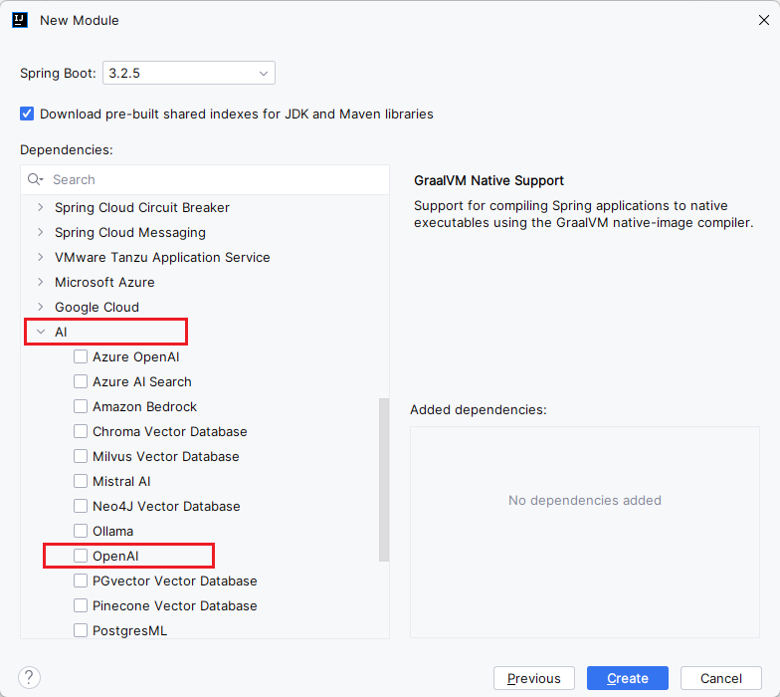Image resolution: width=780 pixels, height=697 pixels.
Task: Expand VMware Tanzu Application Service group
Action: click(41, 257)
